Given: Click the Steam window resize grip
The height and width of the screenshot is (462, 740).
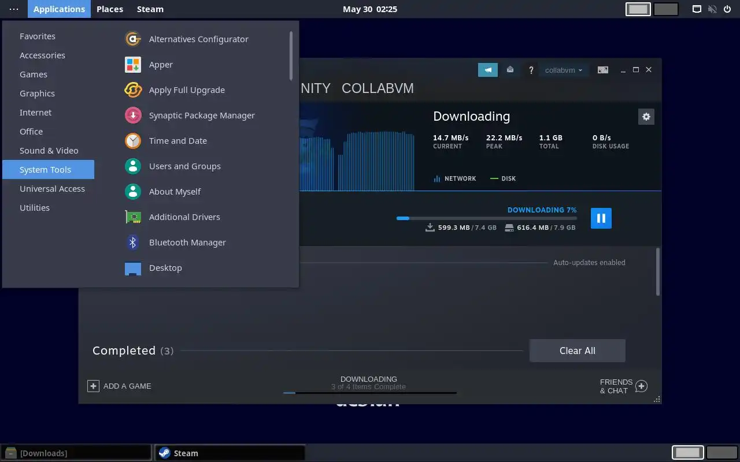Looking at the screenshot, I should pos(657,399).
